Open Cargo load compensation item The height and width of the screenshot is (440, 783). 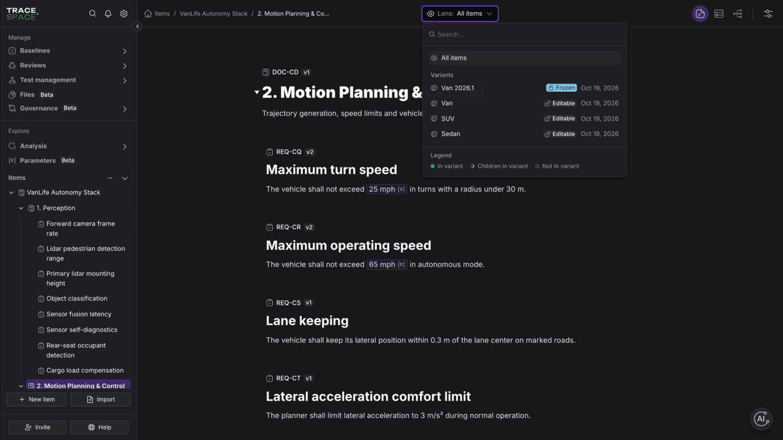tap(85, 370)
